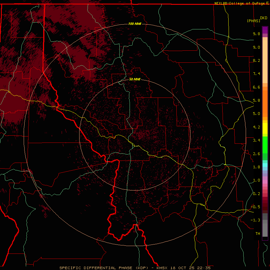This screenshot has height=270, width=270.
Task: Click the 50 NMI range ring label
Action: point(135,79)
